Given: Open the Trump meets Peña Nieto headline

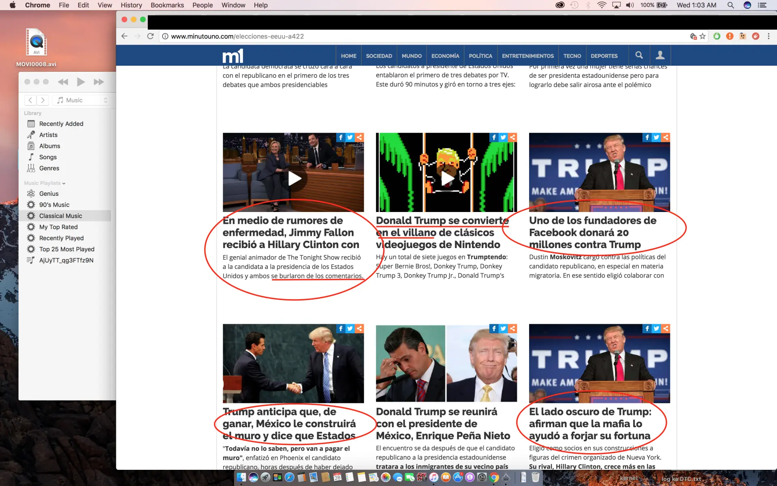Looking at the screenshot, I should 443,424.
